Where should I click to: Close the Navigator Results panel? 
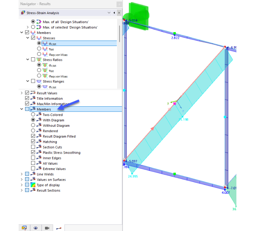[119, 4]
